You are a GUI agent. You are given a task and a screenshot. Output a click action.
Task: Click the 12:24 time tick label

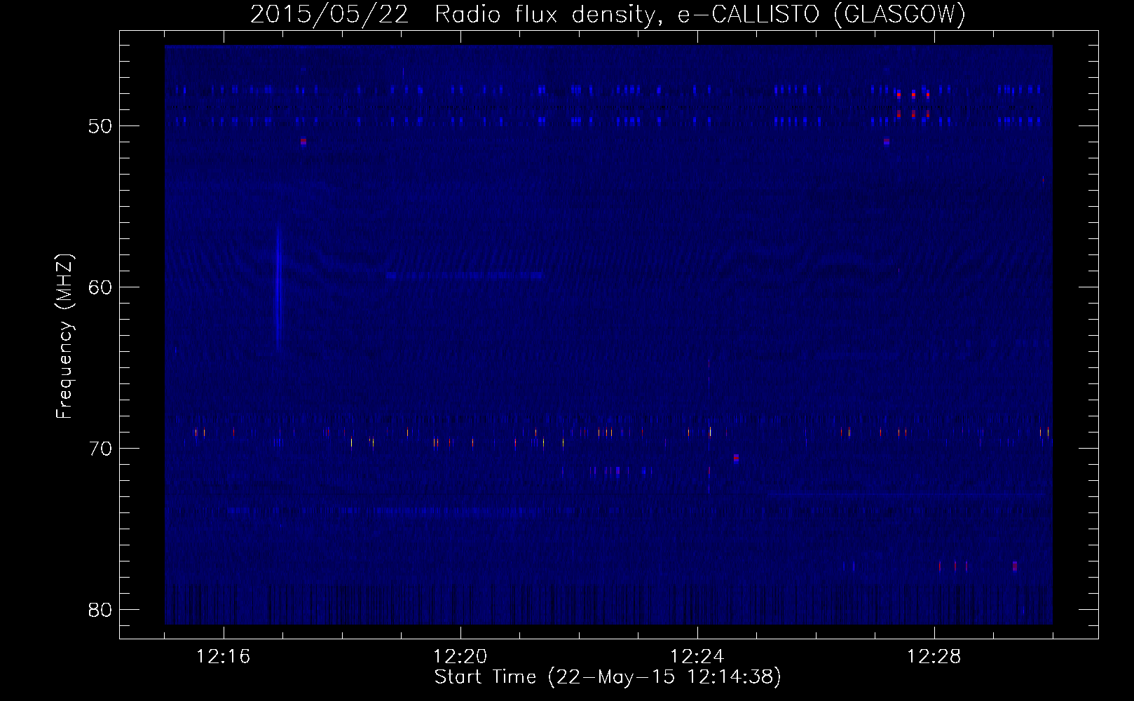click(x=697, y=657)
